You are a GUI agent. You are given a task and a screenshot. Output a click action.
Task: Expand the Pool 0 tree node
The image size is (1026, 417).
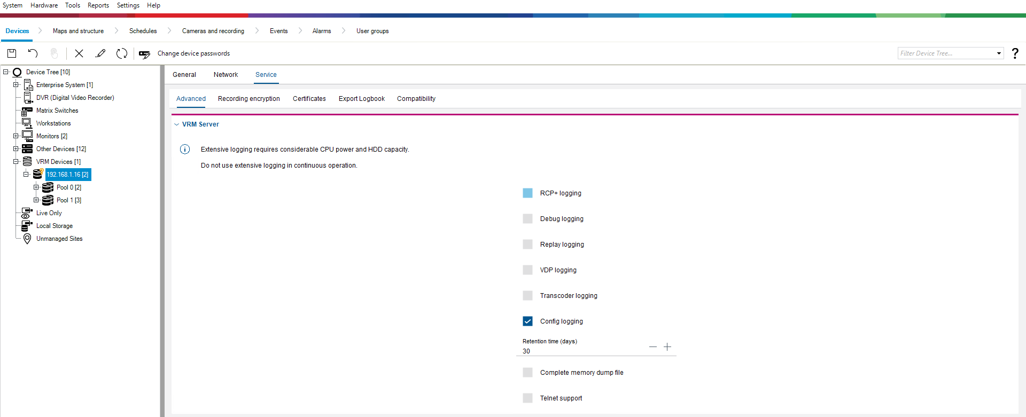pyautogui.click(x=36, y=187)
